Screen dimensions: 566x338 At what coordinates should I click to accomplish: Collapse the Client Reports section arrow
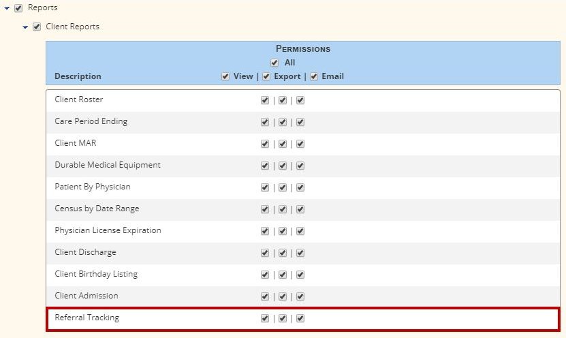coord(25,27)
